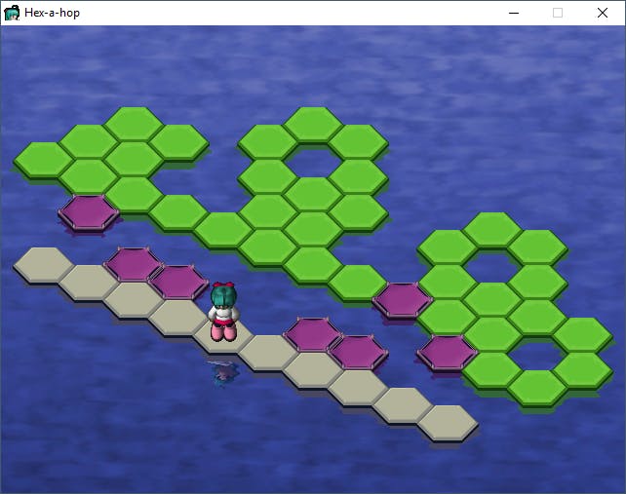Select top green tile of the middle ring

pyautogui.click(x=313, y=124)
